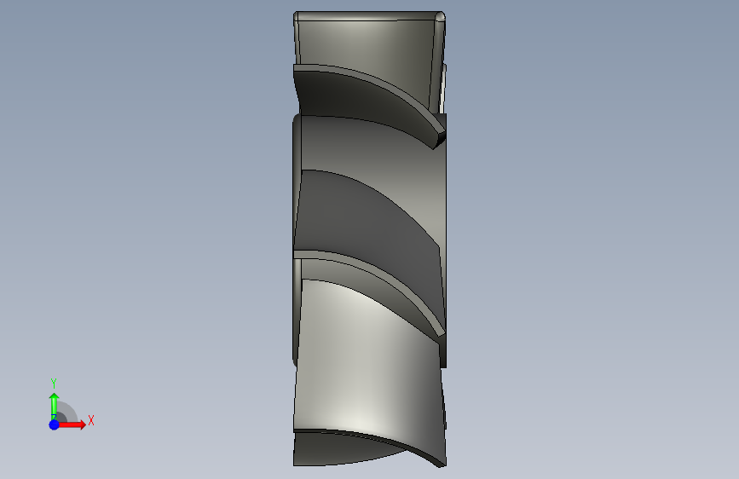Click the red X axis arrow of the triad
739x479 pixels.
[72, 424]
